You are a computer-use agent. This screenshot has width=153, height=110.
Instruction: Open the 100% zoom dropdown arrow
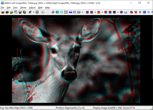(x=82, y=12)
